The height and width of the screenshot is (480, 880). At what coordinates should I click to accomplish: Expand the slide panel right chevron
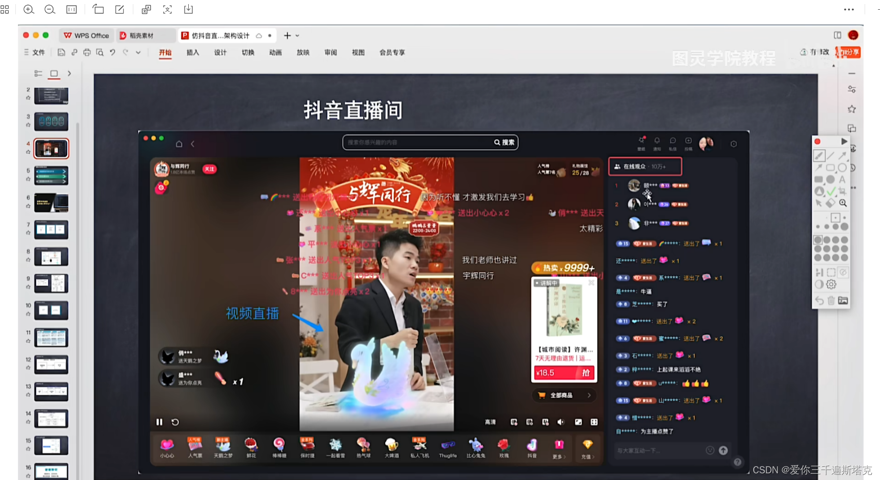pos(69,73)
